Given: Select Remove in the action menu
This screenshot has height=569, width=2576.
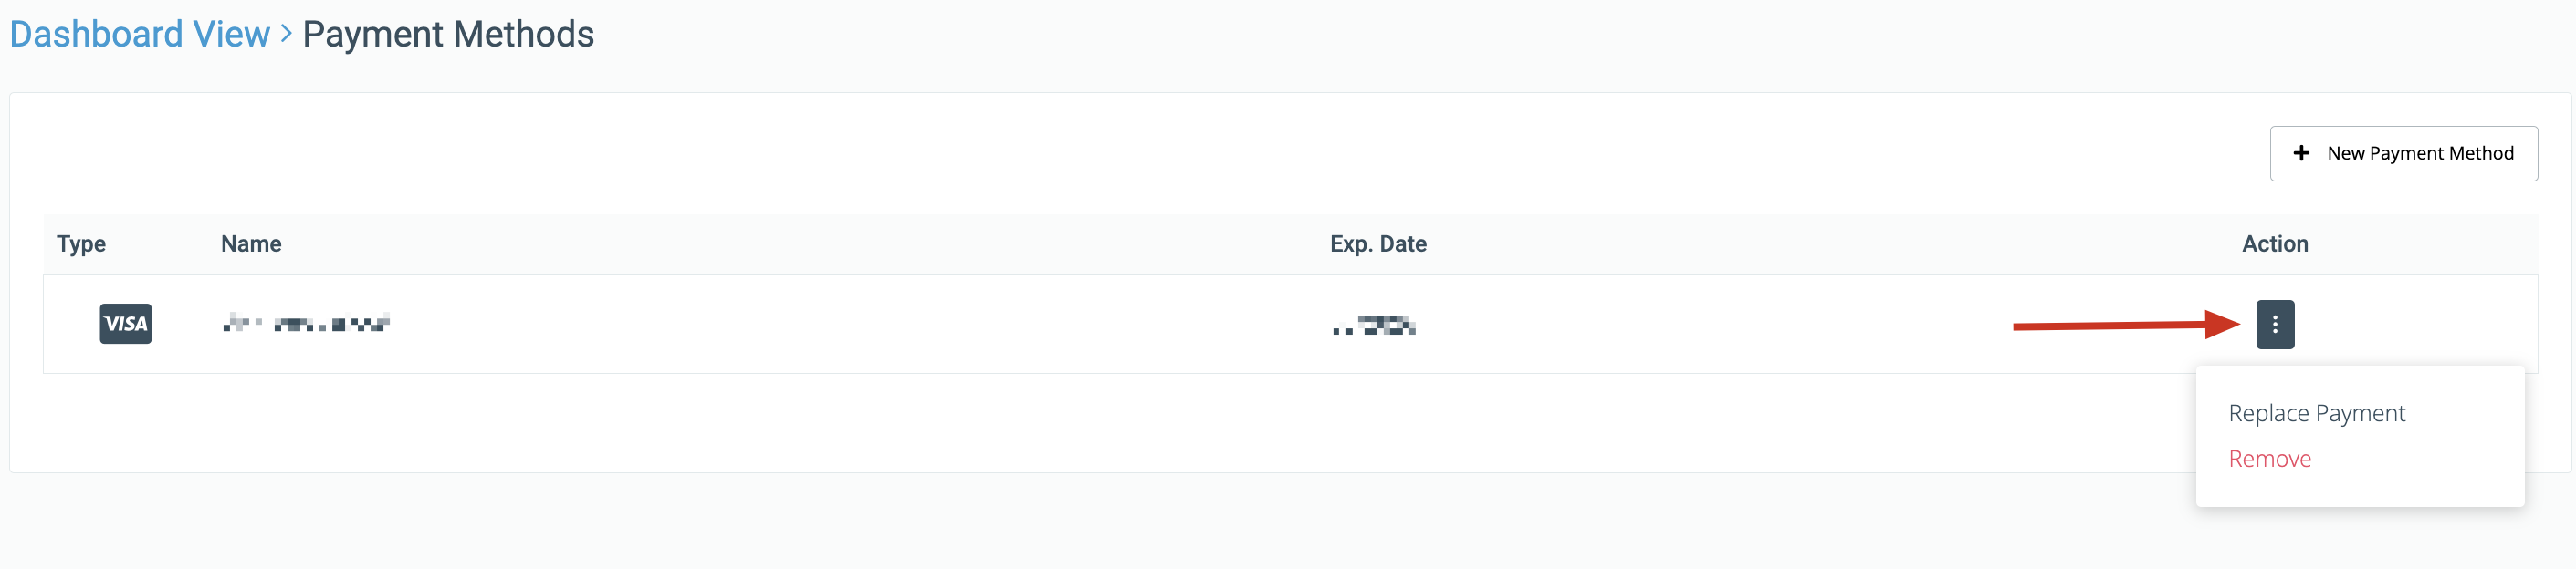Looking at the screenshot, I should pyautogui.click(x=2269, y=460).
